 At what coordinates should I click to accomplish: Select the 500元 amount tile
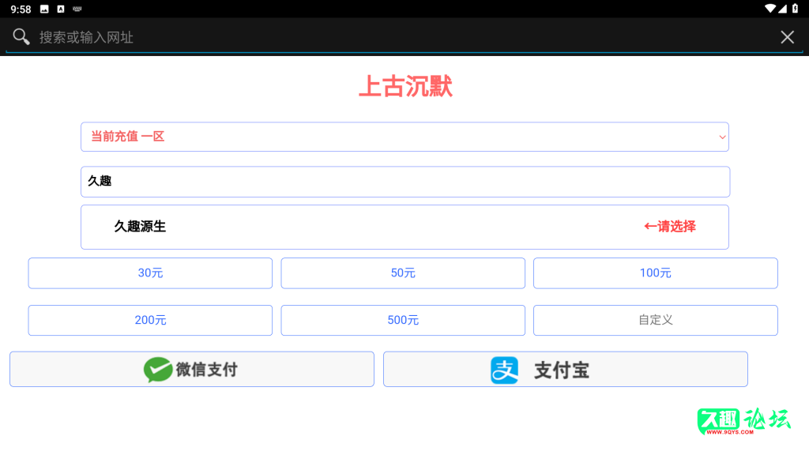403,320
